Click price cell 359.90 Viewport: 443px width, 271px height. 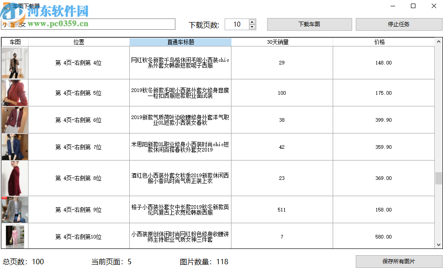click(384, 147)
